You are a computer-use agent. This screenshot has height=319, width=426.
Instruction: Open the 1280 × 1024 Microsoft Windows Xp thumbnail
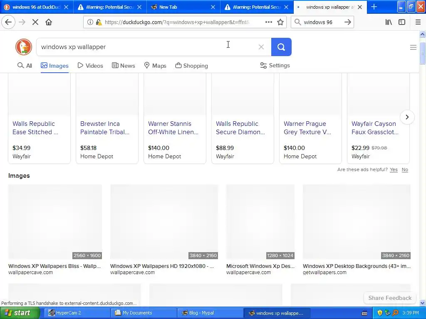point(260,222)
